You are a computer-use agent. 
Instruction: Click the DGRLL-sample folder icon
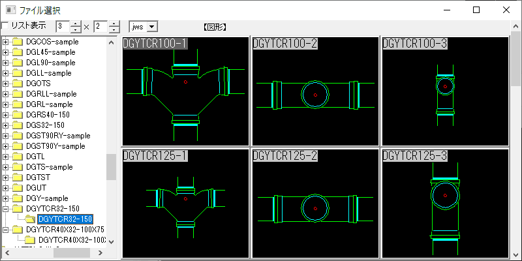(18, 94)
